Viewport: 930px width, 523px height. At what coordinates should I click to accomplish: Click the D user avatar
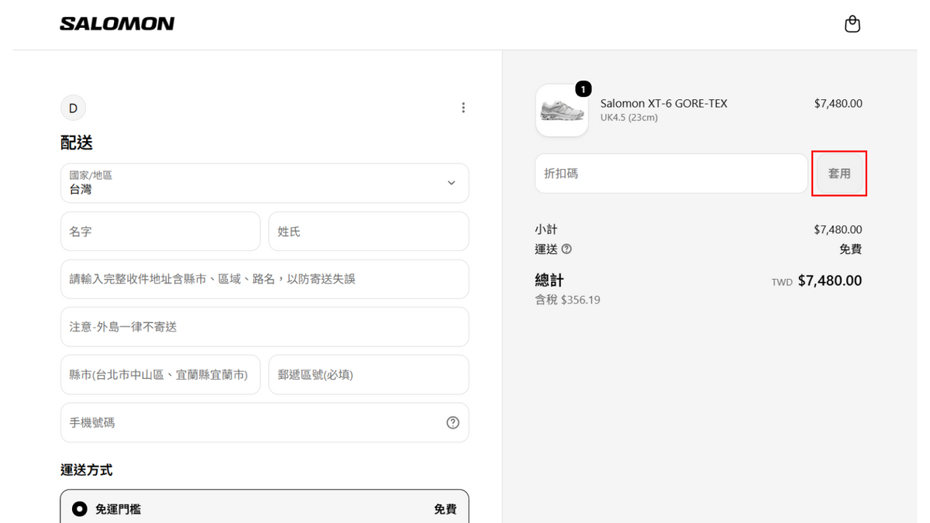tap(73, 108)
